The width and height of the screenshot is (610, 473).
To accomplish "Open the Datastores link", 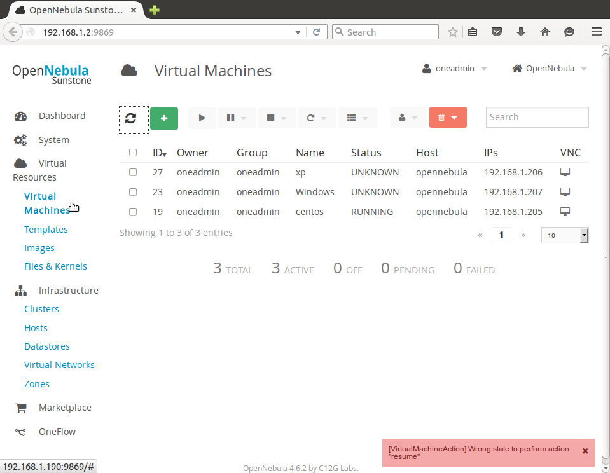I will [47, 346].
